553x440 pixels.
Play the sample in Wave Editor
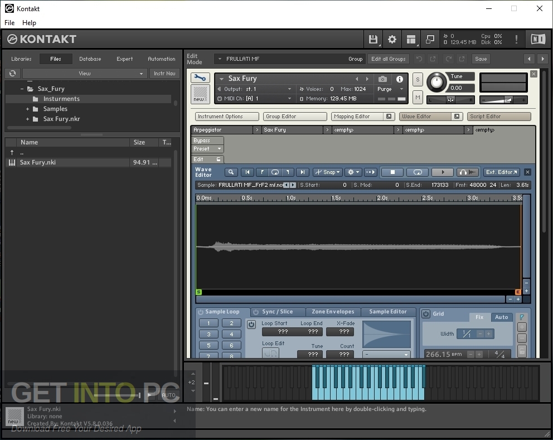443,172
